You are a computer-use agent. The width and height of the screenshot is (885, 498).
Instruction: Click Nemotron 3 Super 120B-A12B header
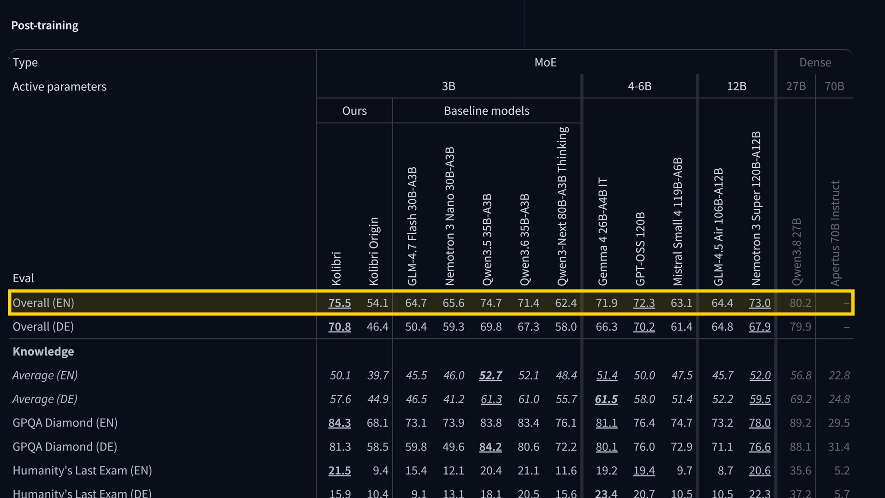tap(756, 208)
